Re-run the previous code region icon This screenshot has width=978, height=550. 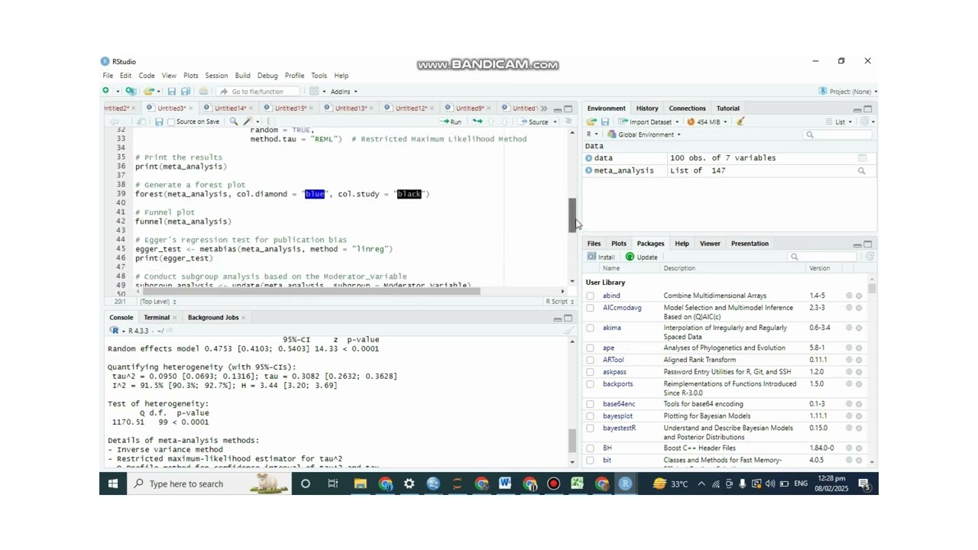[478, 121]
